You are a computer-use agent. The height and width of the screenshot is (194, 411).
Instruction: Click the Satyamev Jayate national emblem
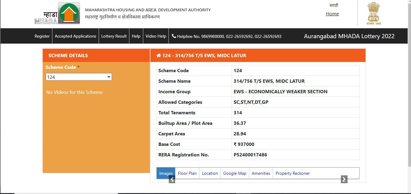point(373,14)
